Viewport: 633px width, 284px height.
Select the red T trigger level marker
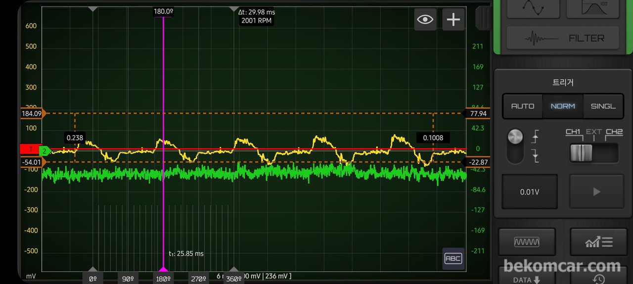tap(30, 149)
